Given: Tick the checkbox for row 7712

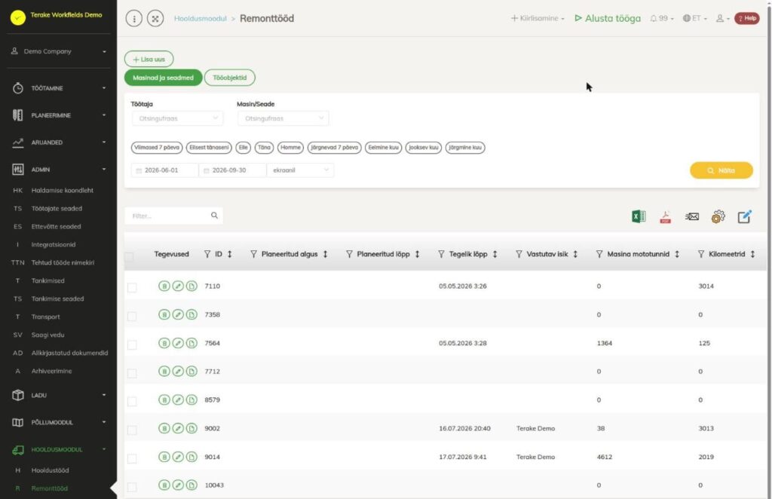Looking at the screenshot, I should [x=132, y=373].
